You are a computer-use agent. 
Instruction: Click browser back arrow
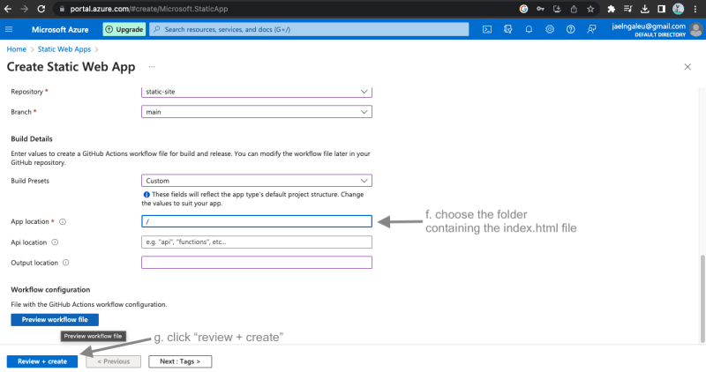coord(8,9)
